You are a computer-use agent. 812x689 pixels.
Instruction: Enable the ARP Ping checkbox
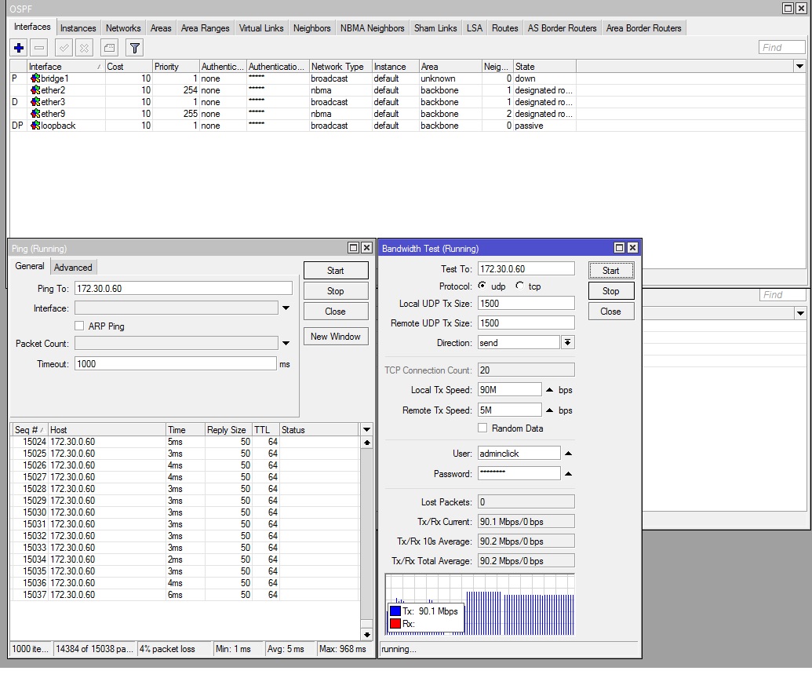[79, 326]
